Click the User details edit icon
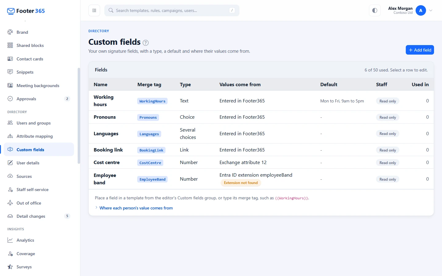This screenshot has height=276, width=442. coord(10,163)
